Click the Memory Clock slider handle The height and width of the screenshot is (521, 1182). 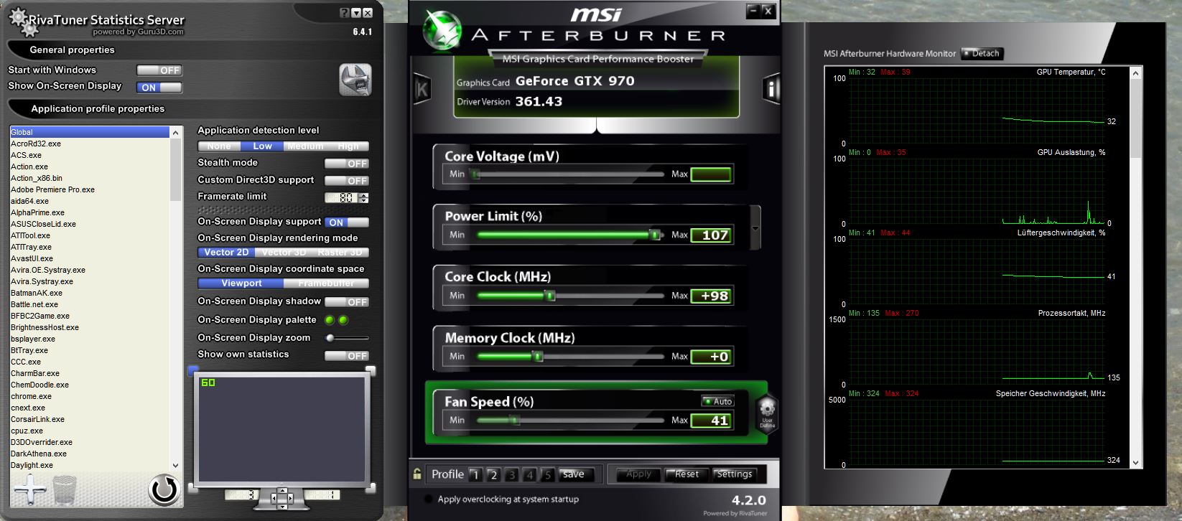(x=537, y=357)
